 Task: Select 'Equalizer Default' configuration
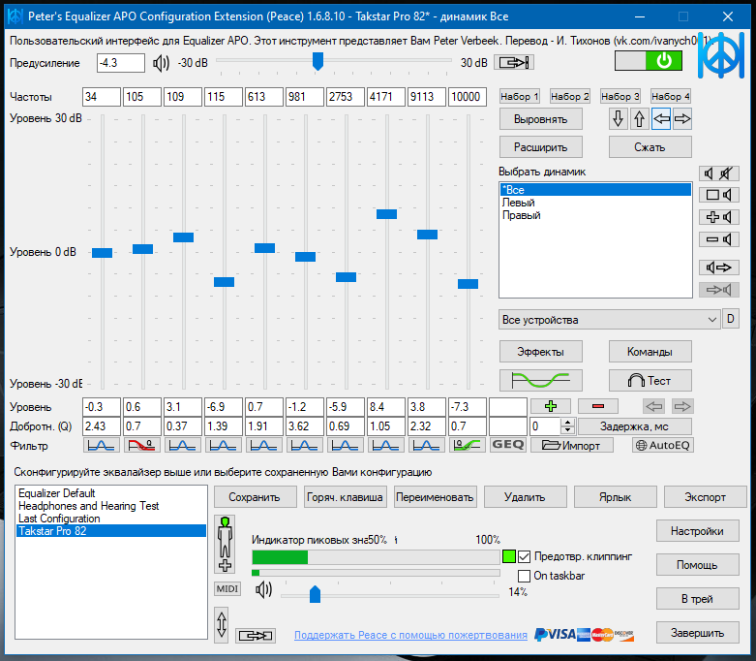111,493
